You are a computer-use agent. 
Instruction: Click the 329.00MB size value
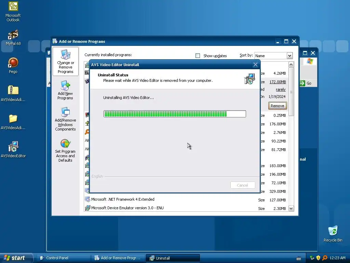pyautogui.click(x=278, y=191)
